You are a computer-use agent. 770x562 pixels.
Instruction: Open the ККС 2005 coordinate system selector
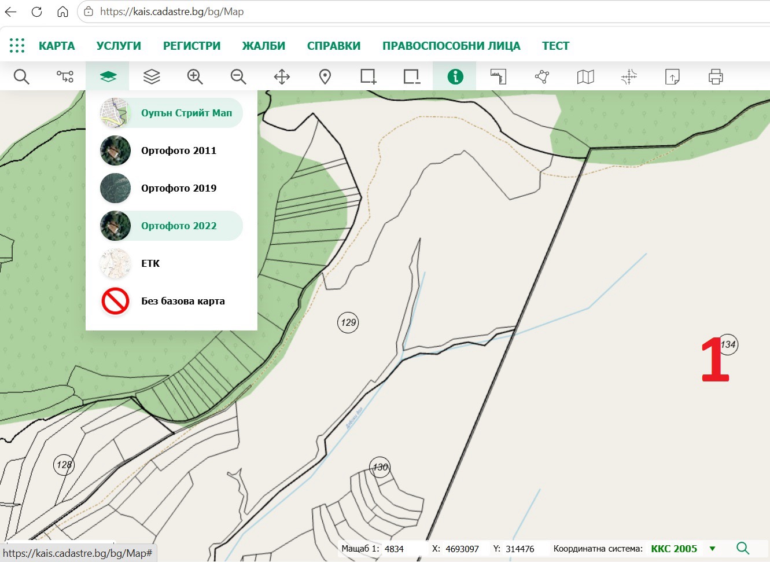tap(674, 549)
